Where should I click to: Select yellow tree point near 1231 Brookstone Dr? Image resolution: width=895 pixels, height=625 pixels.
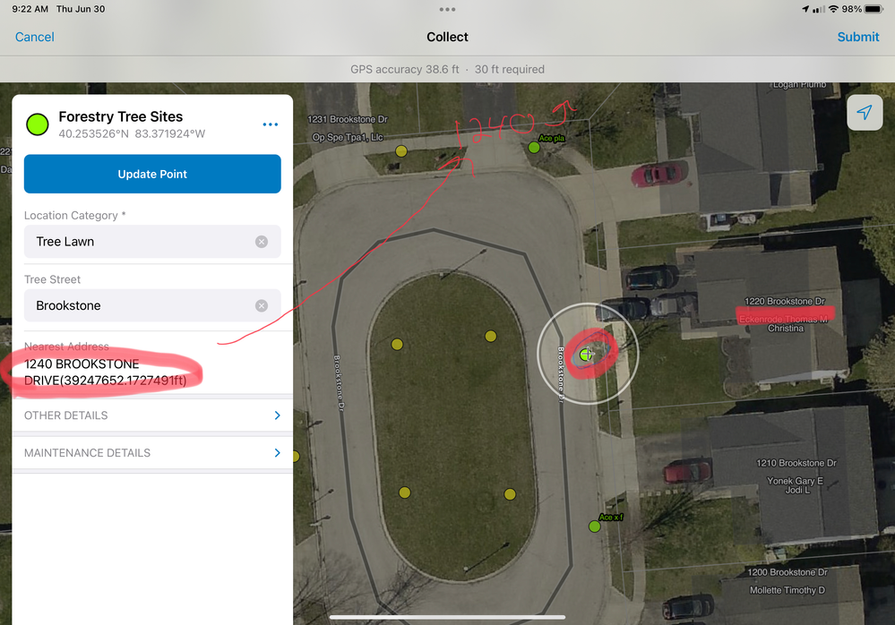point(401,151)
